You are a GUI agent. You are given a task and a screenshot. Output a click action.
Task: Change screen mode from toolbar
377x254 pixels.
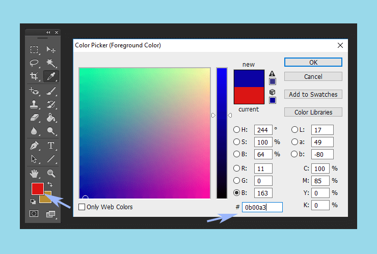click(x=51, y=214)
